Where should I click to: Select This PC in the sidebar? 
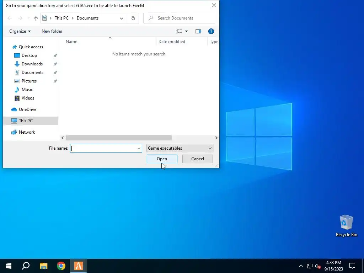pyautogui.click(x=31, y=121)
